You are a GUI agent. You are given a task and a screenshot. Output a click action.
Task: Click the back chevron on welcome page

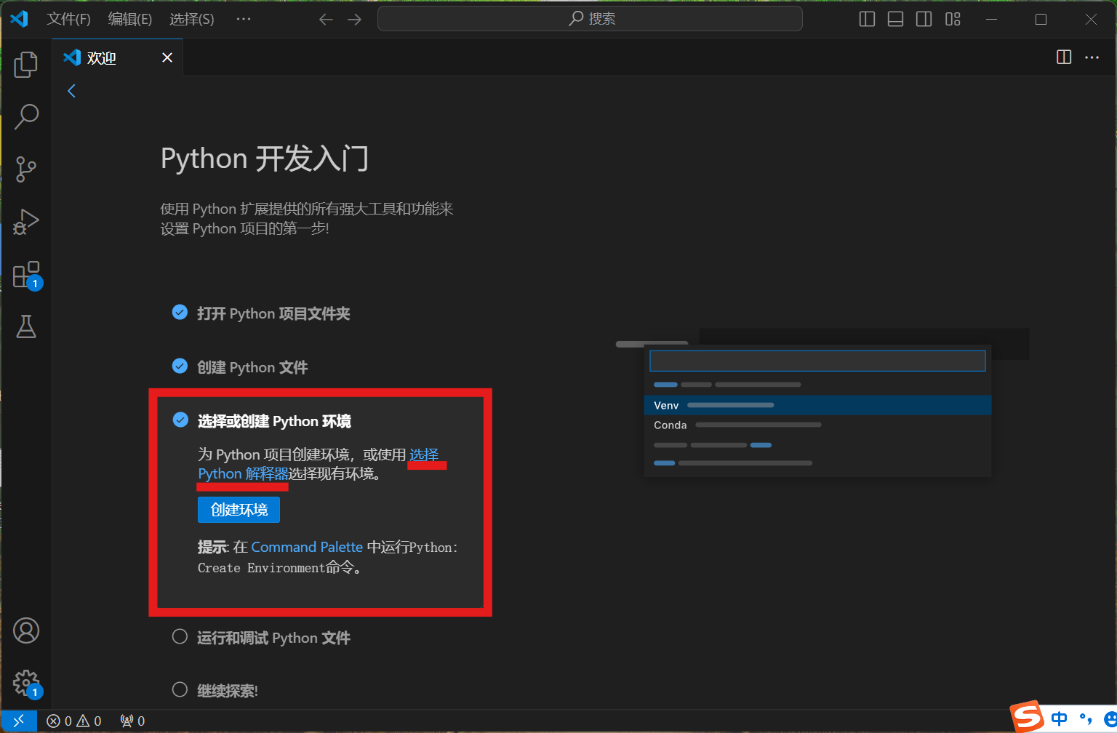click(71, 91)
